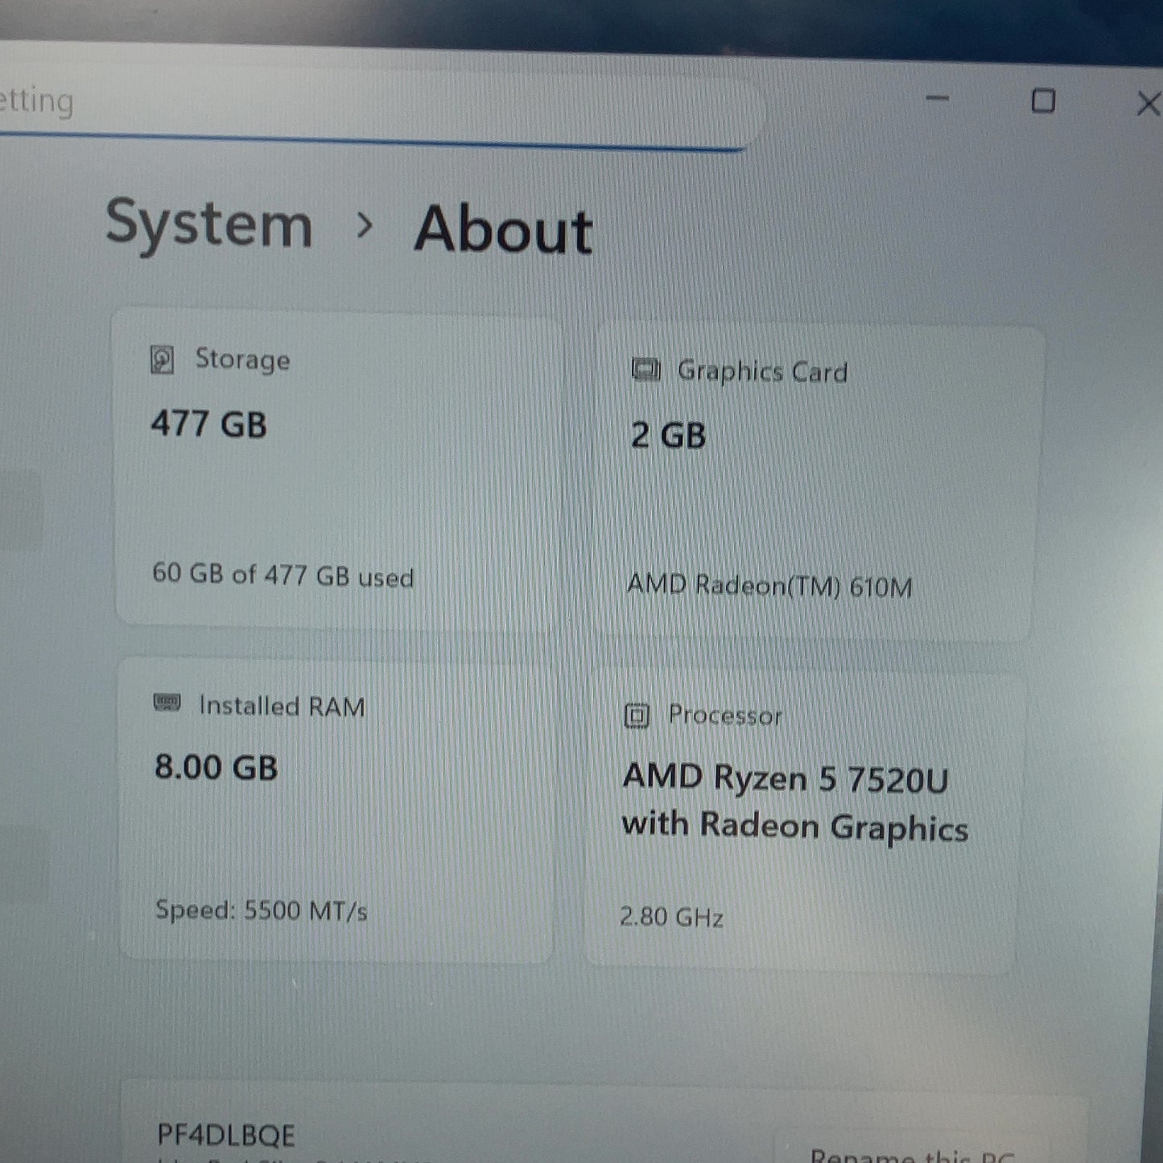Viewport: 1163px width, 1163px height.
Task: Select the 477 GB storage value
Action: pos(209,423)
